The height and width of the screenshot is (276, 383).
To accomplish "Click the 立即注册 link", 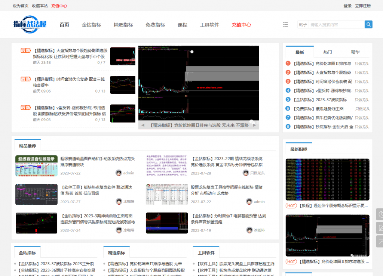I will coord(363,6).
